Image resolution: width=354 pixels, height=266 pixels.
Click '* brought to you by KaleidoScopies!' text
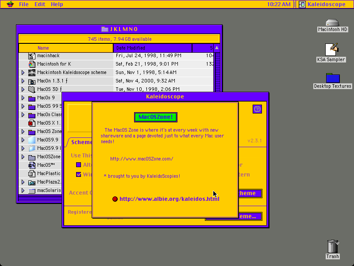(x=142, y=176)
